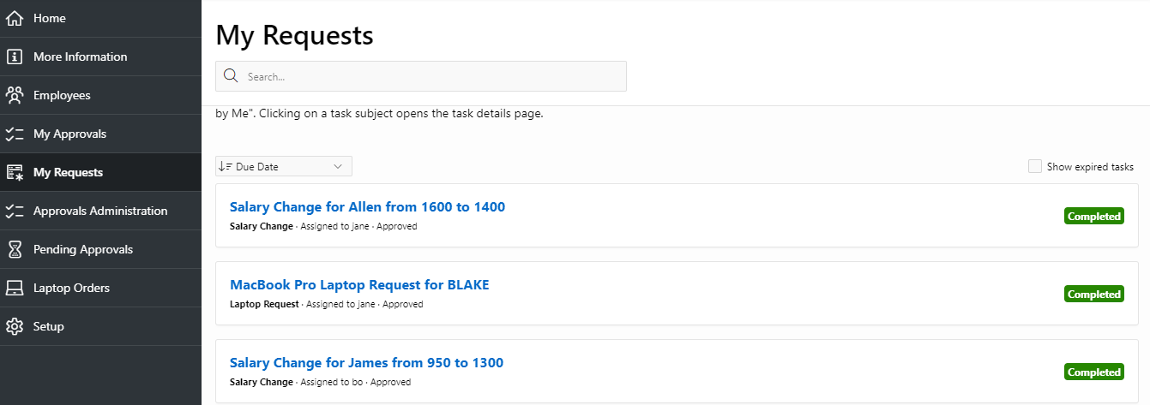Open Salary Change for Allen task
1150x405 pixels.
tap(367, 206)
